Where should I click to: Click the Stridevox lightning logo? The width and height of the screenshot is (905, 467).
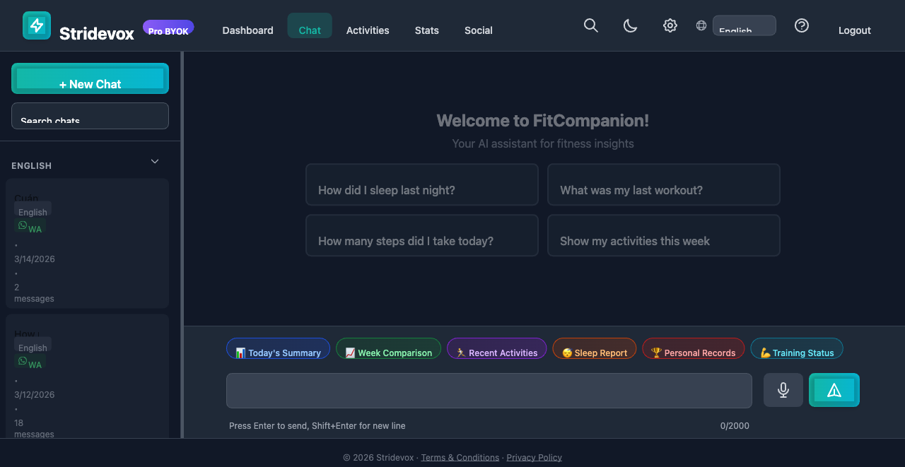(36, 25)
